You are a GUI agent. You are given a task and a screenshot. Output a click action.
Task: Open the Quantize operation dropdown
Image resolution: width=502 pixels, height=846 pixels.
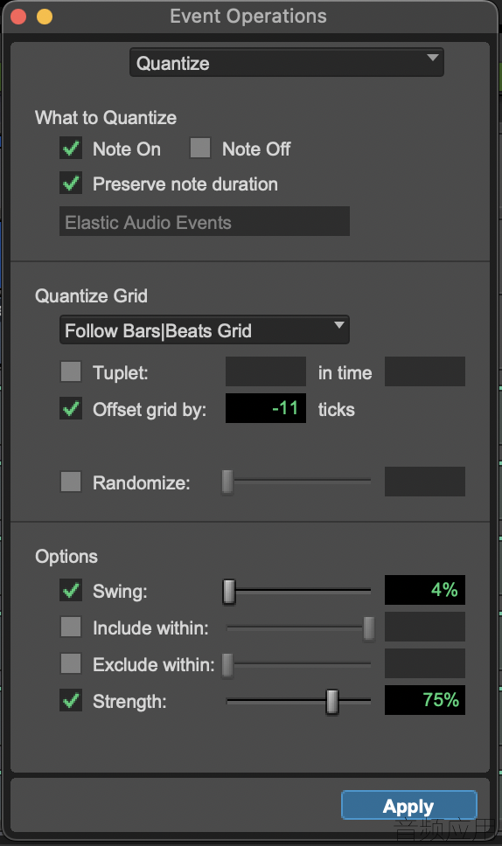click(287, 63)
